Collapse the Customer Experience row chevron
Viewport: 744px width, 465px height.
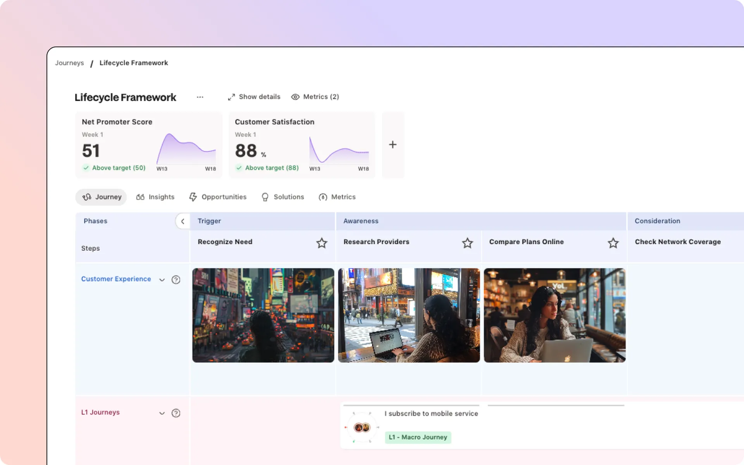tap(162, 280)
